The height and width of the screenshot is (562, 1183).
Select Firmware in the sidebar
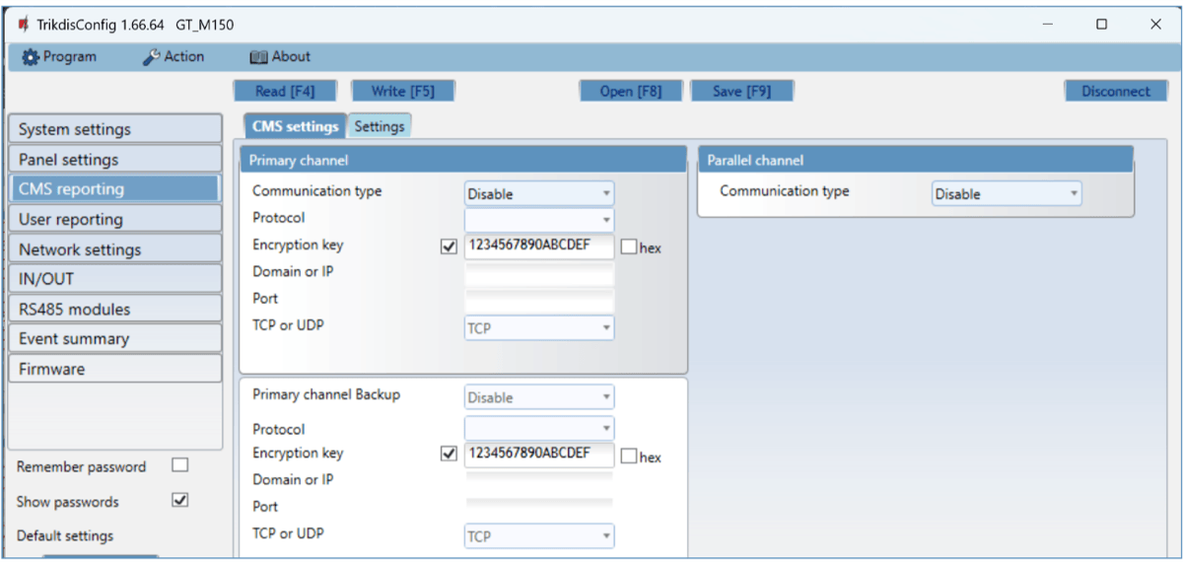point(114,369)
